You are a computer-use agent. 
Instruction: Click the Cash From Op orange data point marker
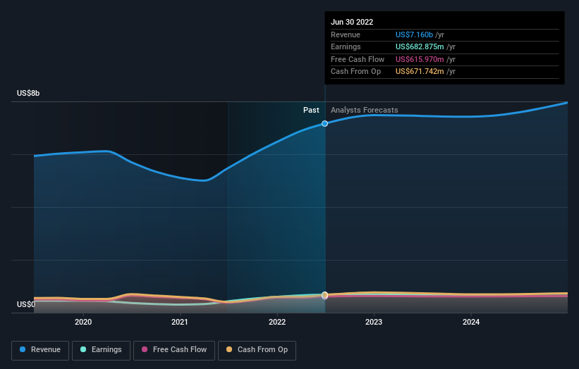(324, 294)
